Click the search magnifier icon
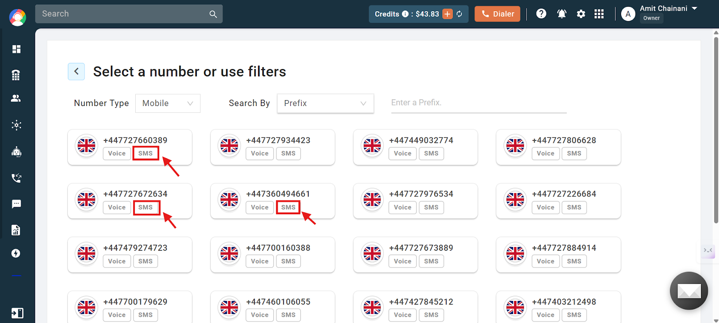Screen dimensions: 719x323 213,14
